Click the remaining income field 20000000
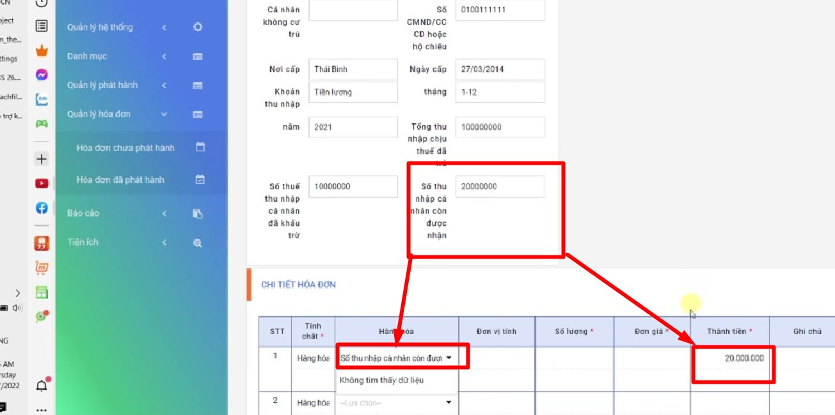Viewport: 835px width, 415px height. click(500, 186)
